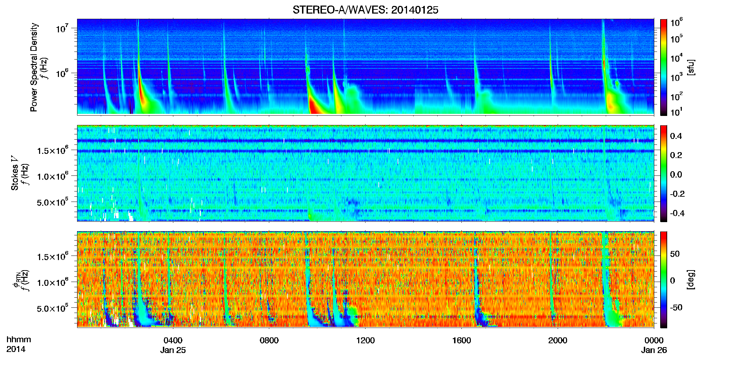Click the "Jan 25" date label
Image resolution: width=731 pixels, height=376 pixels.
(x=173, y=350)
